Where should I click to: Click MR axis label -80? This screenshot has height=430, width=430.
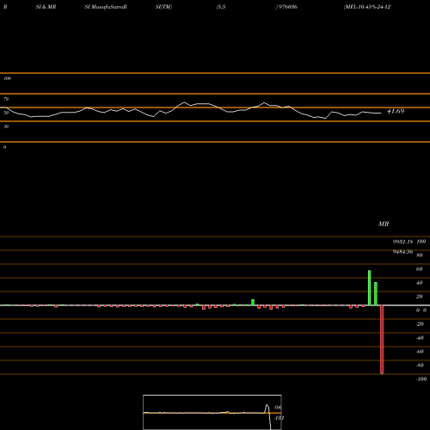420,365
